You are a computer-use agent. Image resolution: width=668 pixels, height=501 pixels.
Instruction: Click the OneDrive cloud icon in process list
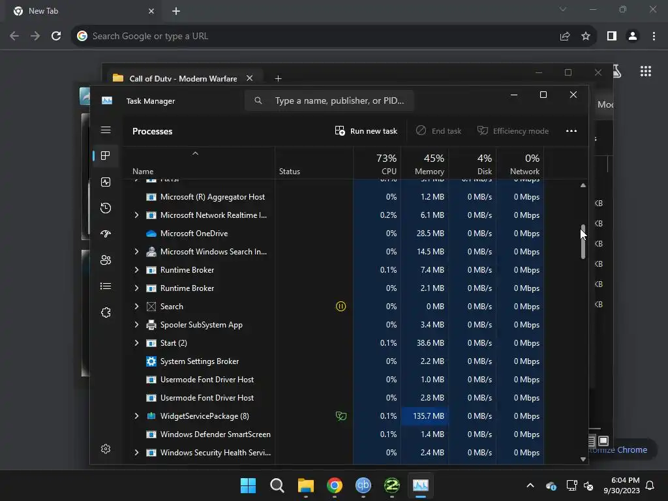coord(151,234)
